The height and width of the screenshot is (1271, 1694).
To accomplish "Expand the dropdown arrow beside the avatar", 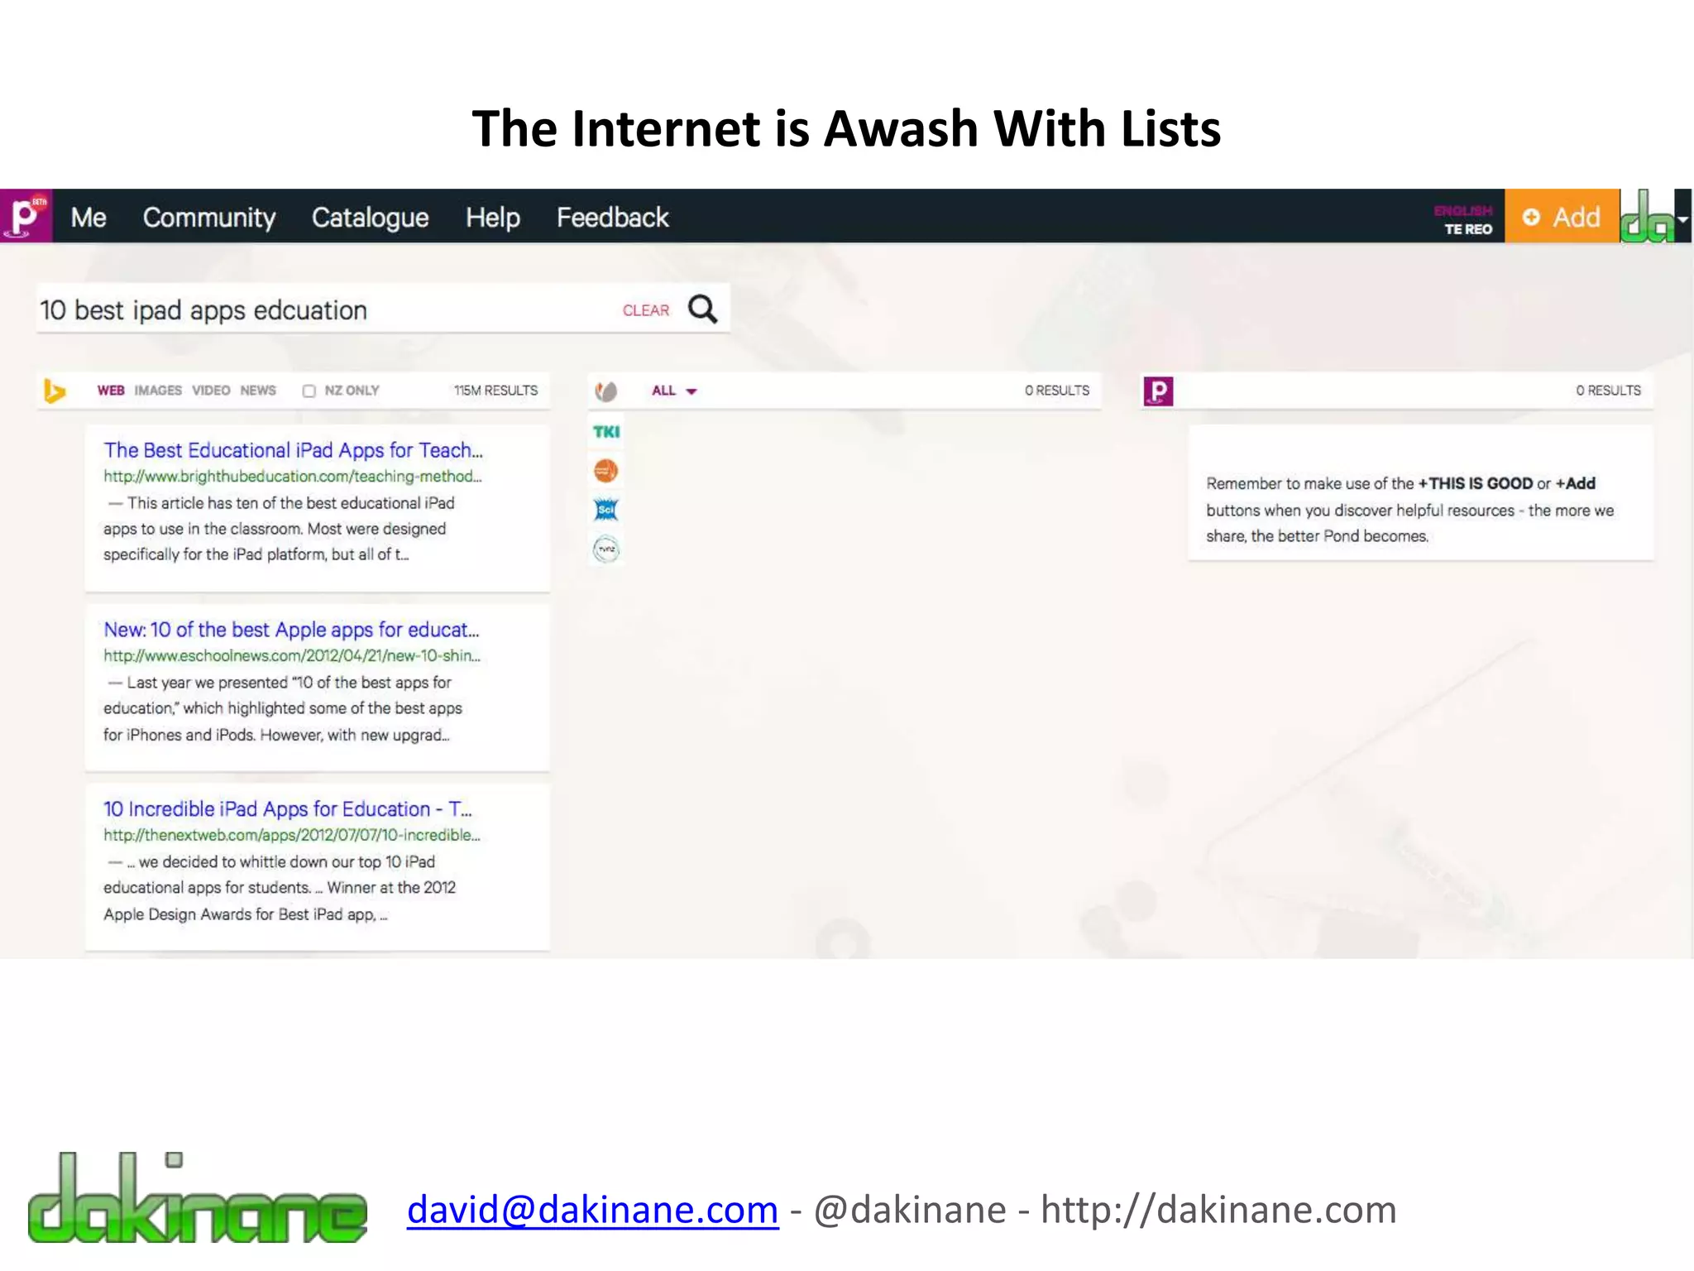I will click(x=1683, y=218).
